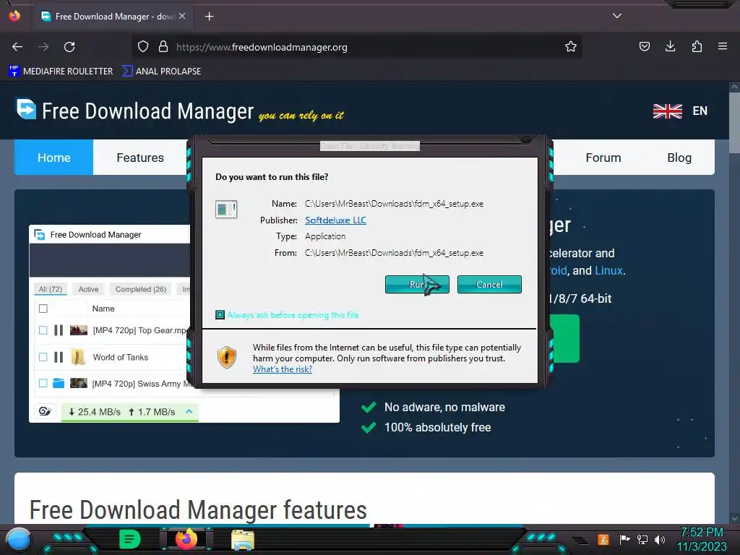Viewport: 740px width, 555px height.
Task: Go back with the browser back arrow
Action: (x=17, y=47)
